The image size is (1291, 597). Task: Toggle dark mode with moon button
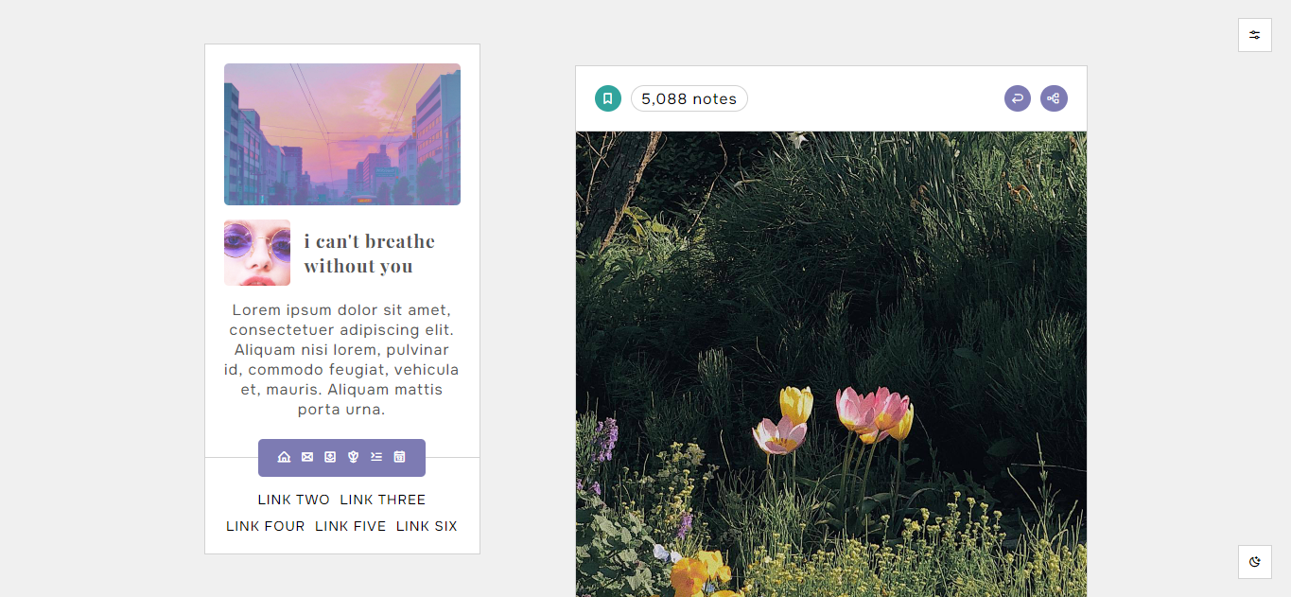tap(1255, 562)
